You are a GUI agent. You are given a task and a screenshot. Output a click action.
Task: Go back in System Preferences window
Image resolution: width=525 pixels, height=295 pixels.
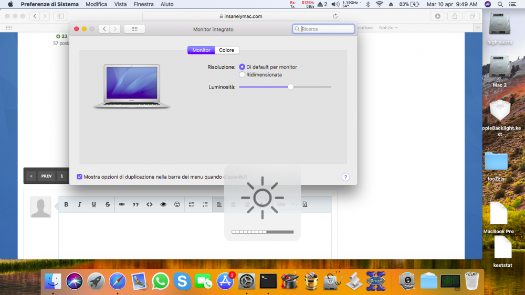pyautogui.click(x=104, y=29)
